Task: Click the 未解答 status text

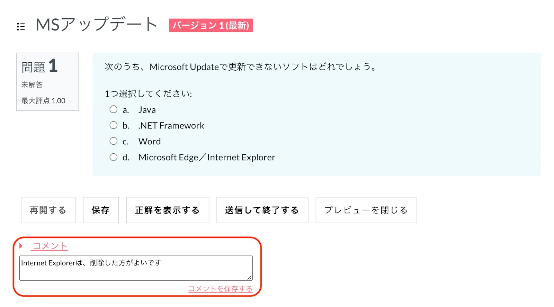Action: click(x=32, y=85)
